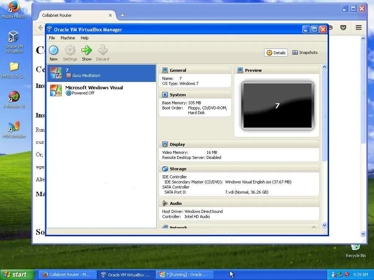Click the Storage section disk icon
374x280 pixels.
(x=165, y=169)
